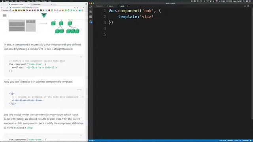Click the '<todo-item></todo-item>' line in HTML snippet
Screen dimensions: 253x142
pos(27,100)
